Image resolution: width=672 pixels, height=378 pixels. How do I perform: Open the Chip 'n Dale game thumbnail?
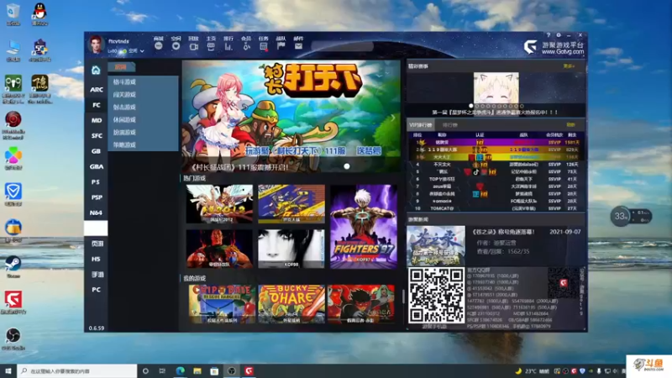[222, 304]
